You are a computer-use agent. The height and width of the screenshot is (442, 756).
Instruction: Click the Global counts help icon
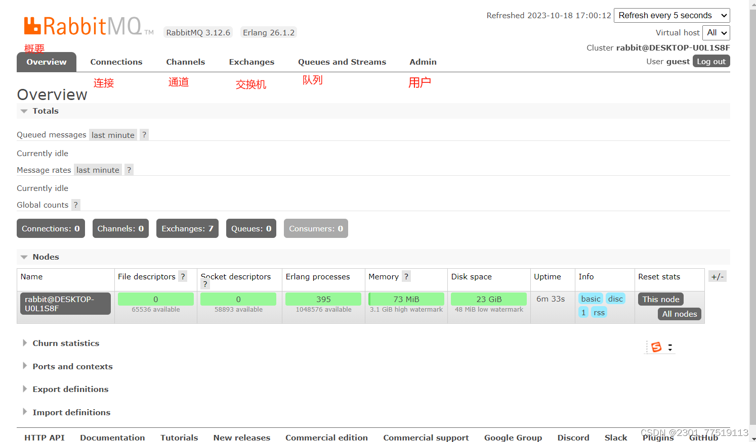pyautogui.click(x=75, y=205)
